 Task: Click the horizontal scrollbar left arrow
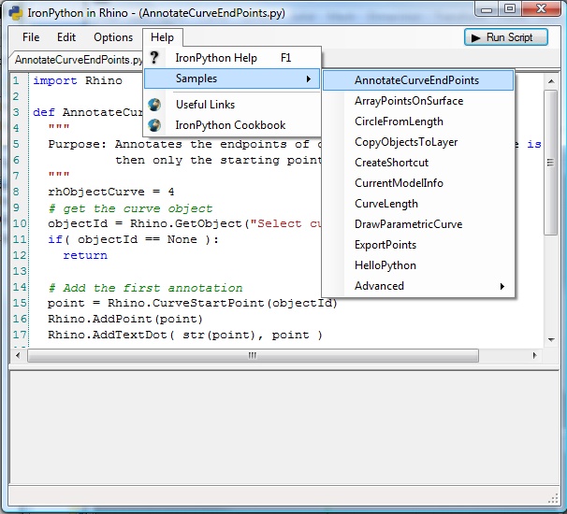click(18, 355)
